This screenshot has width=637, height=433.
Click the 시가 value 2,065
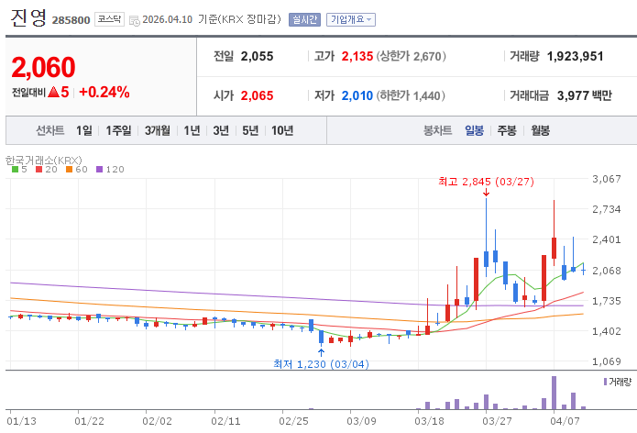pos(258,96)
